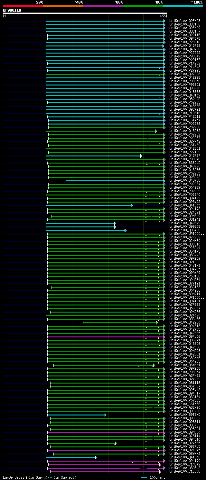The width and height of the screenshot is (206, 480).
Task: Select hit UniRef100_B9T9W5
Action: 185,415
